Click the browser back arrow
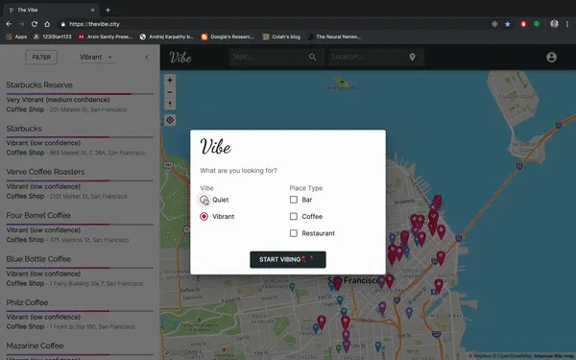 pyautogui.click(x=9, y=24)
